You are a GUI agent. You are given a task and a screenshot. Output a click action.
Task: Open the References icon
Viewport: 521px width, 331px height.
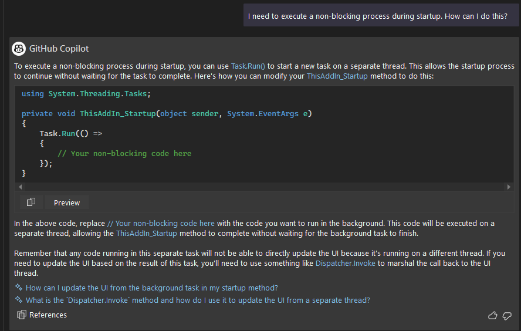coord(22,315)
